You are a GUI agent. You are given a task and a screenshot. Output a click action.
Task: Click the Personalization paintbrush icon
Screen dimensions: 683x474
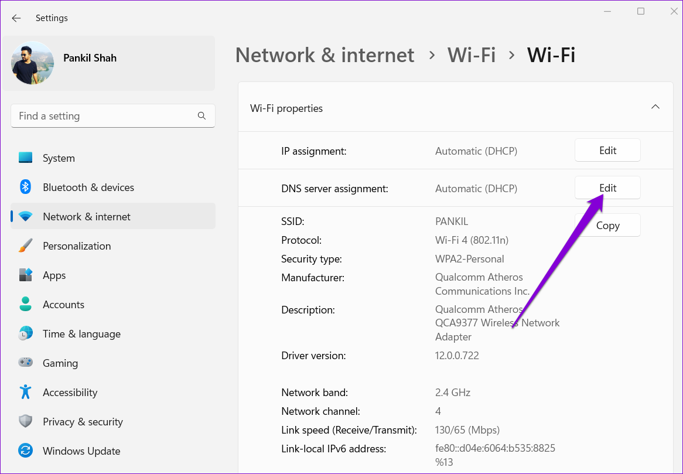click(x=25, y=246)
